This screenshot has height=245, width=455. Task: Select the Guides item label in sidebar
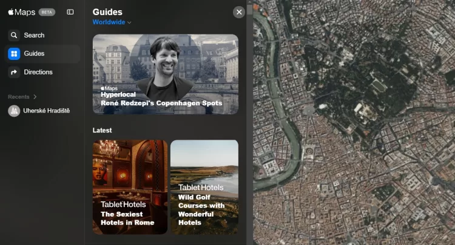pyautogui.click(x=34, y=54)
